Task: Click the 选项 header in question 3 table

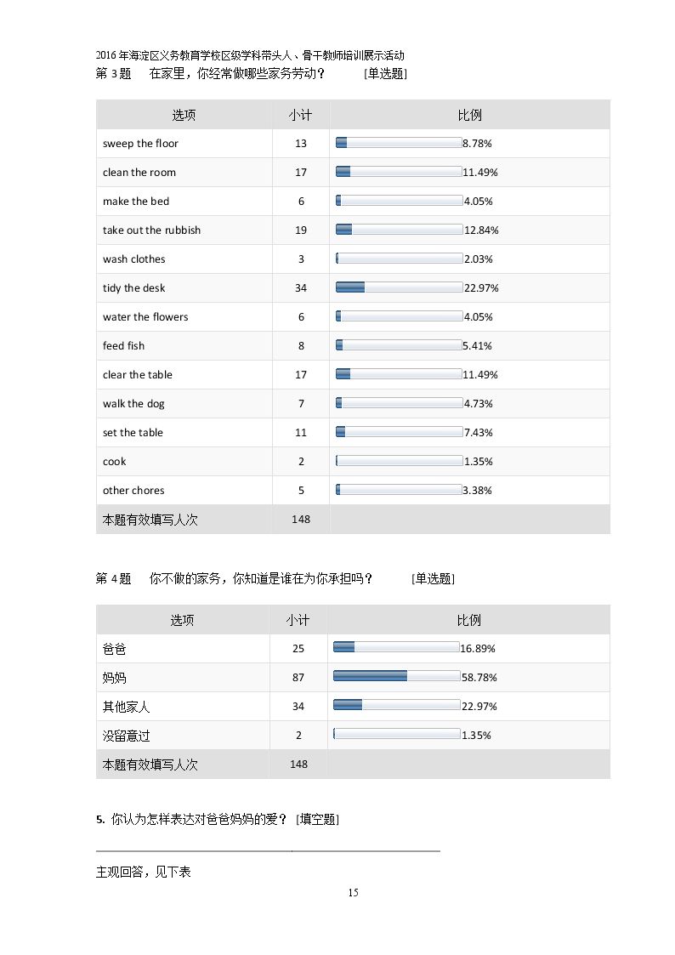Action: (184, 115)
